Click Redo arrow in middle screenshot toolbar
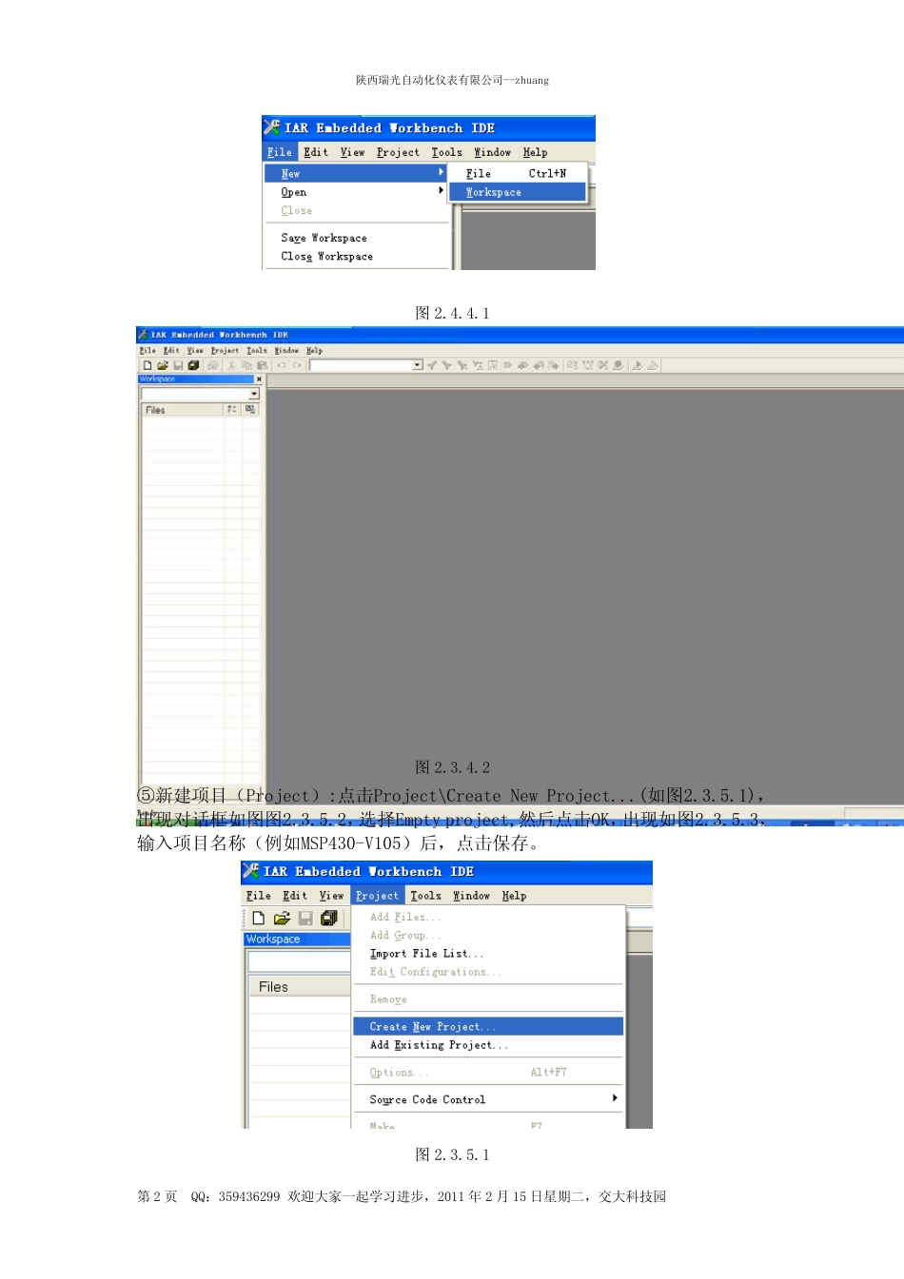 coord(297,365)
